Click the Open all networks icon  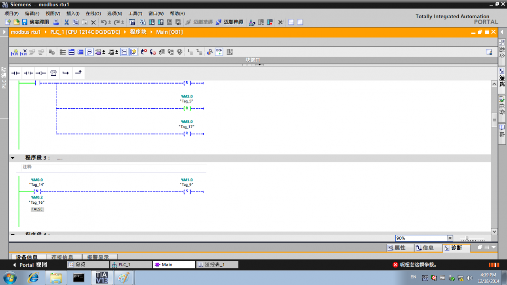click(x=72, y=52)
